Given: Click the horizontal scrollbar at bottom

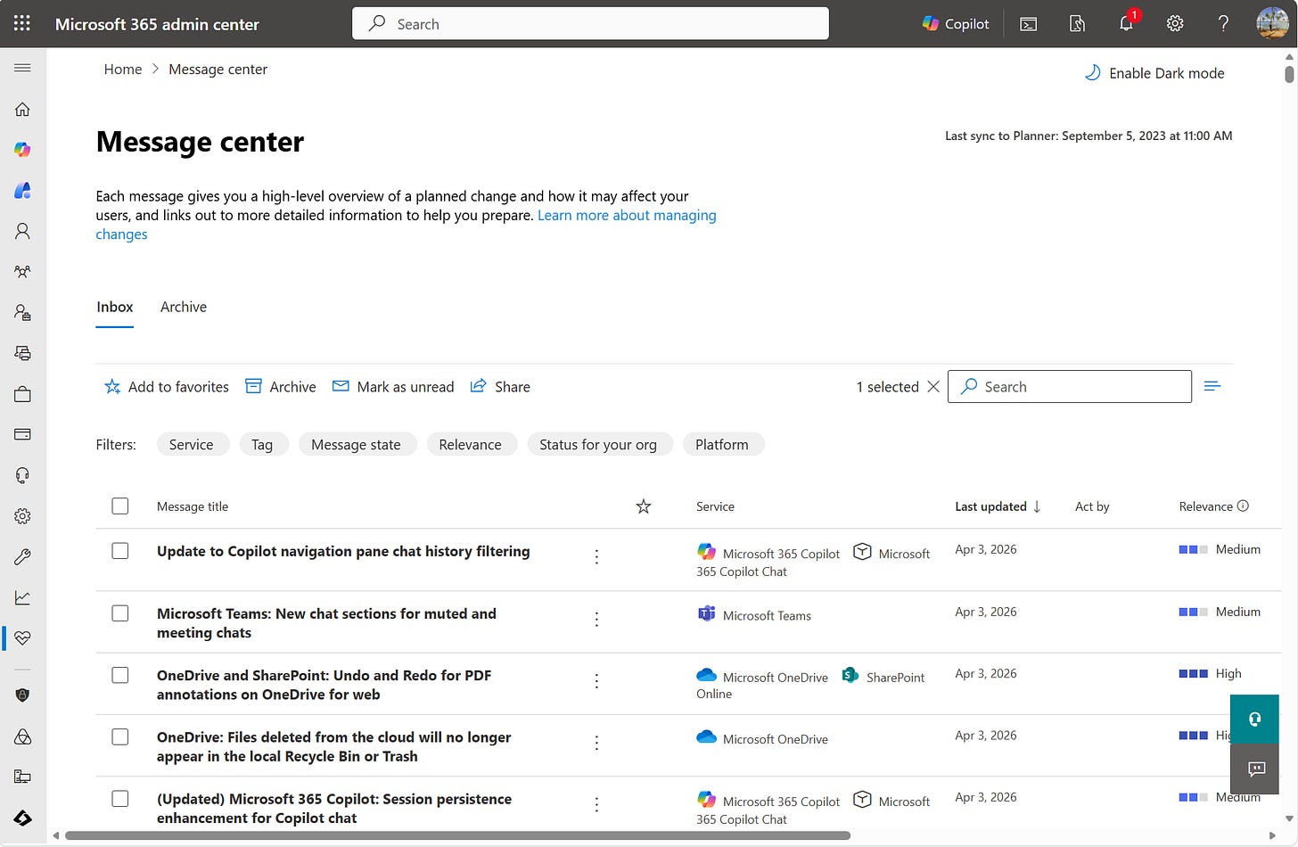Looking at the screenshot, I should tap(457, 835).
